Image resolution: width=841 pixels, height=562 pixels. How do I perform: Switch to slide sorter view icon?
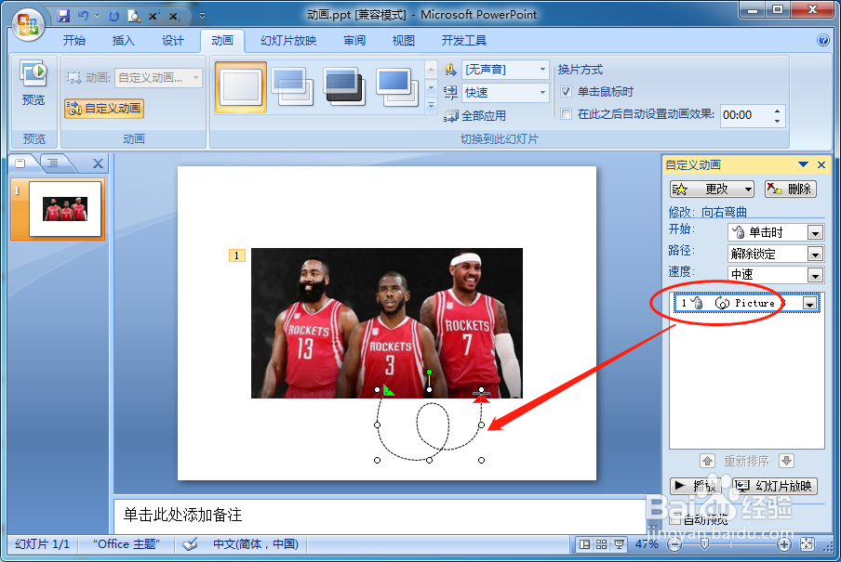[x=602, y=544]
